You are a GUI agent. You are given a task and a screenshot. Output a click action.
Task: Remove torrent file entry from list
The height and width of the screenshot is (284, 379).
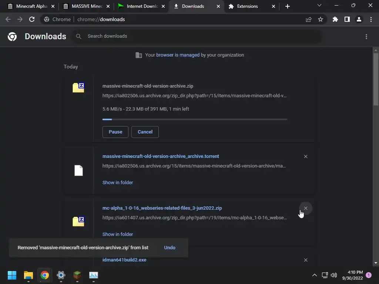click(306, 156)
